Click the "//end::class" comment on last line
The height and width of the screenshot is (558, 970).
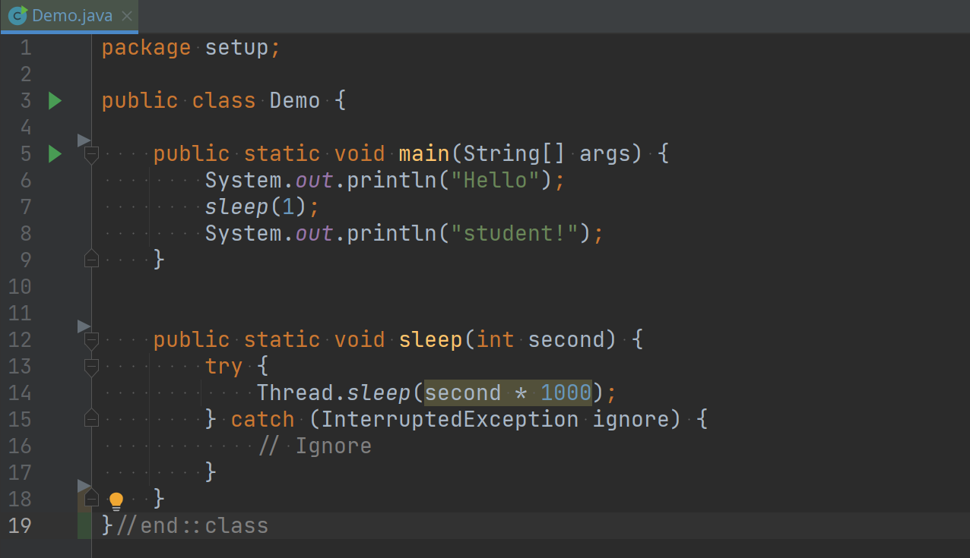pyautogui.click(x=193, y=525)
